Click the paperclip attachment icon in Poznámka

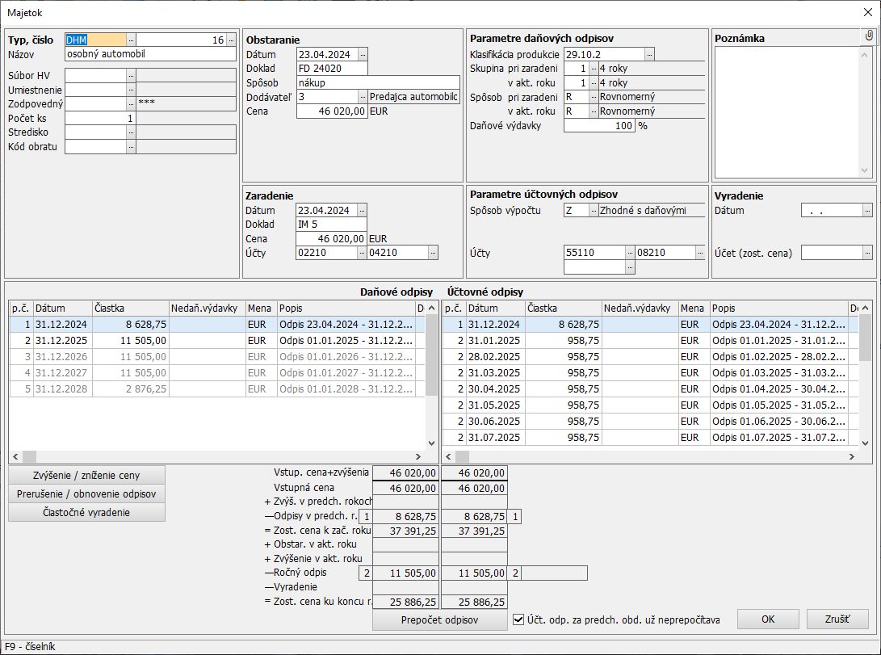[x=868, y=36]
